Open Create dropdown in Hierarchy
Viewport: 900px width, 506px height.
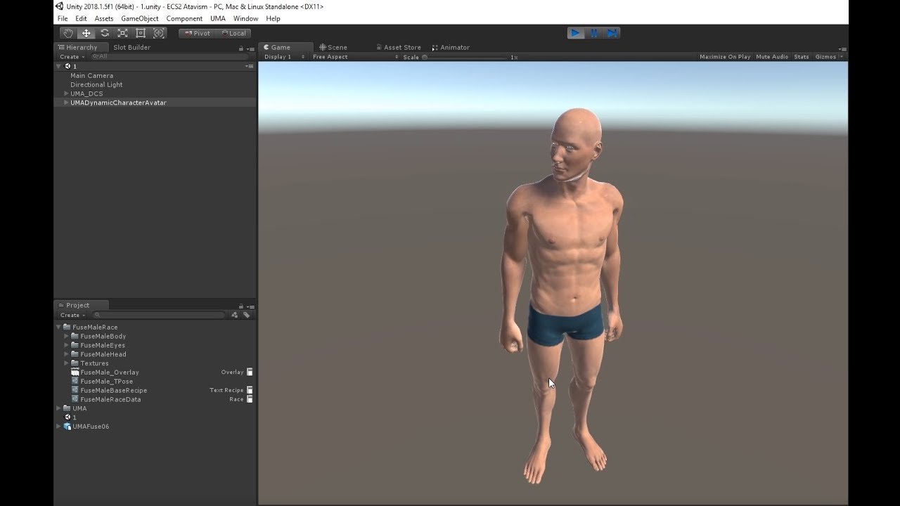tap(72, 57)
